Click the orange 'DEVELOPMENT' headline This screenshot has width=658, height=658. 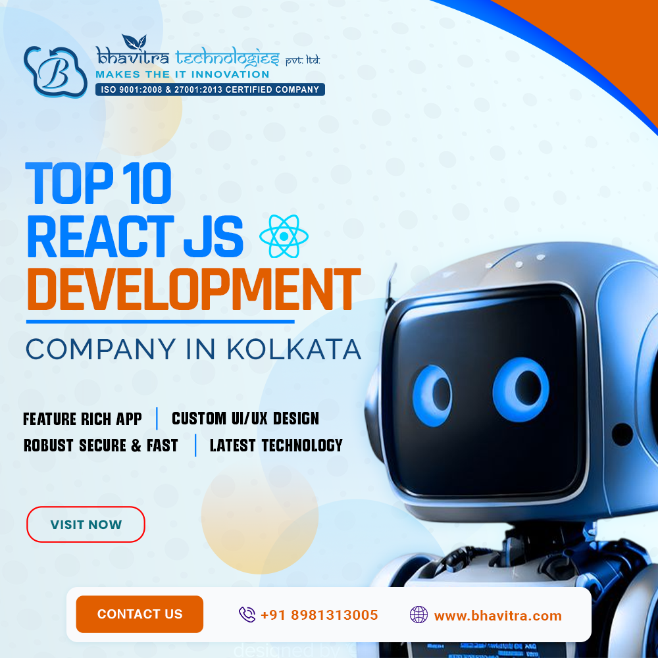(x=193, y=289)
